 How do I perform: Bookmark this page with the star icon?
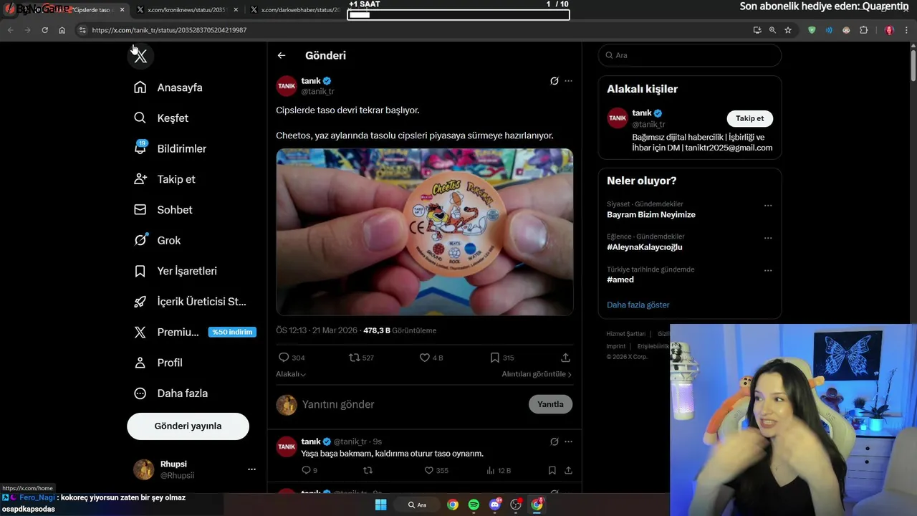[788, 30]
